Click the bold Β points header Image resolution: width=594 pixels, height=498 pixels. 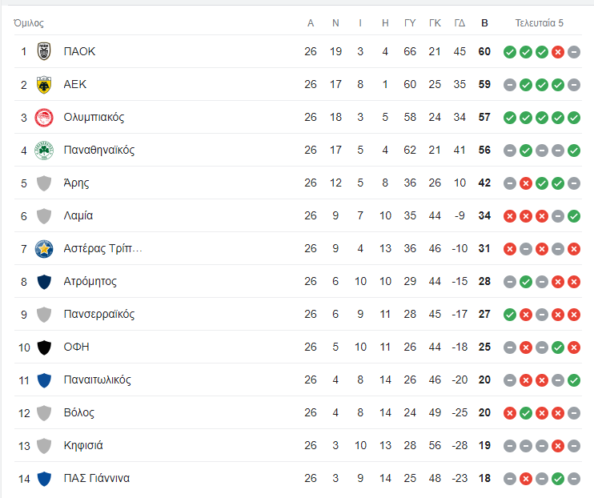pos(484,23)
